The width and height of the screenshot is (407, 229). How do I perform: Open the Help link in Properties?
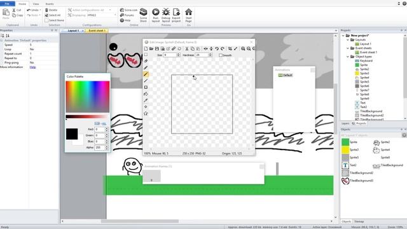pyautogui.click(x=32, y=67)
